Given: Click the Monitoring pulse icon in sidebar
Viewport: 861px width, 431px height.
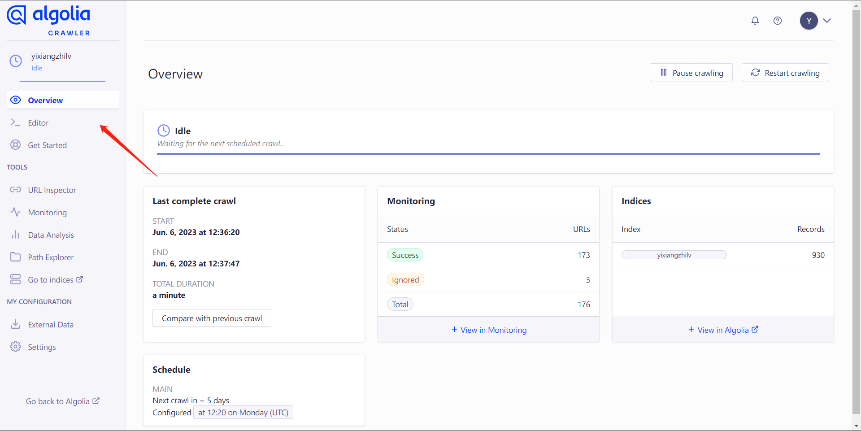Looking at the screenshot, I should pyautogui.click(x=16, y=212).
